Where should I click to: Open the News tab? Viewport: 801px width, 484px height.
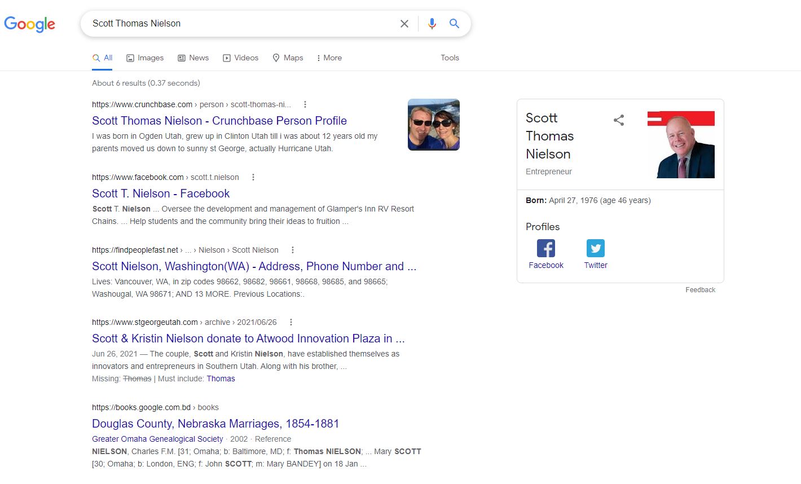click(193, 58)
